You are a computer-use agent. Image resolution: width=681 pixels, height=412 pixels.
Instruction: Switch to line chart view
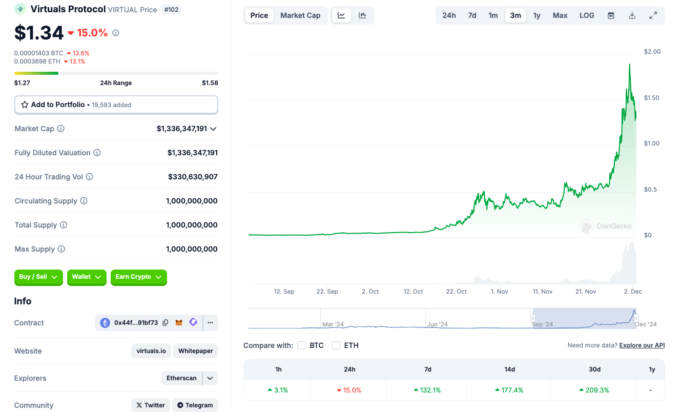point(341,15)
